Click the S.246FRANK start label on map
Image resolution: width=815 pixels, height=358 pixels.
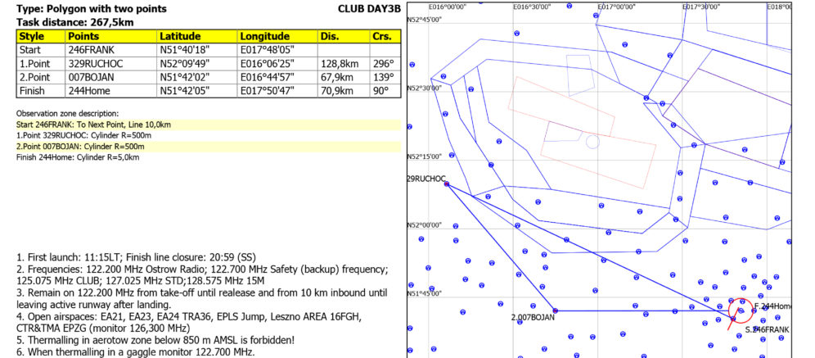(767, 329)
